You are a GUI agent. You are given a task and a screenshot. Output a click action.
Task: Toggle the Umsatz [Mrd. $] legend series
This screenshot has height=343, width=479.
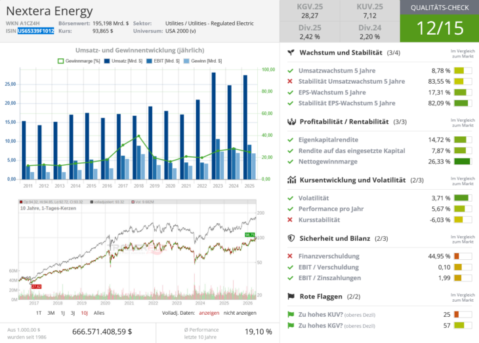tap(123, 61)
